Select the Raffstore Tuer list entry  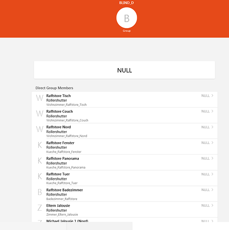[124, 178]
